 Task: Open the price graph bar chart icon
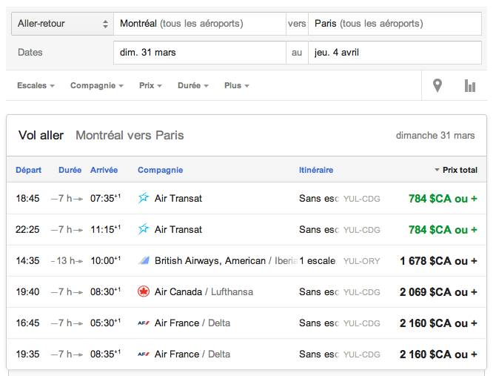(x=469, y=86)
